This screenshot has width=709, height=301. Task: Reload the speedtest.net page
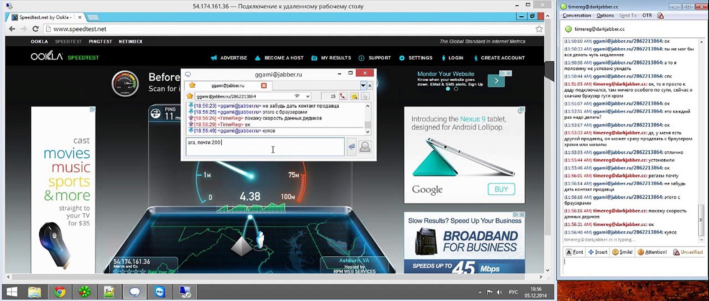pyautogui.click(x=36, y=29)
